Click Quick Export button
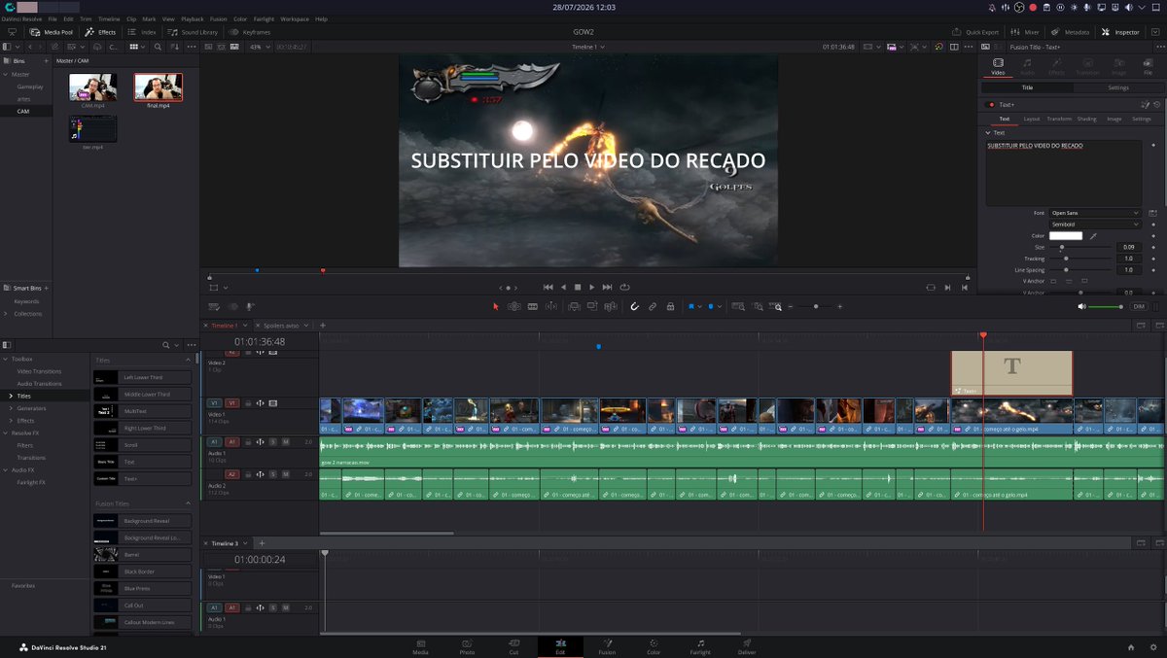Image resolution: width=1167 pixels, height=658 pixels. (975, 32)
